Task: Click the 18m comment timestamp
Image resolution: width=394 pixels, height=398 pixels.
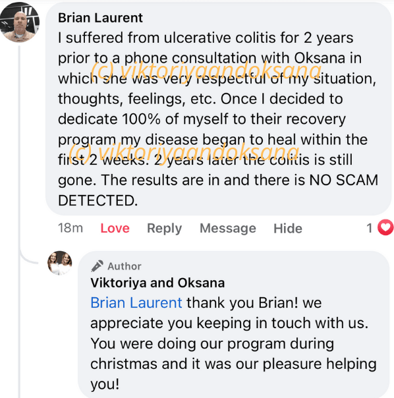Action: 70,228
